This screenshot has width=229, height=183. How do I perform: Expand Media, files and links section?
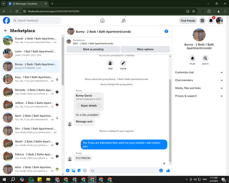tap(199, 88)
